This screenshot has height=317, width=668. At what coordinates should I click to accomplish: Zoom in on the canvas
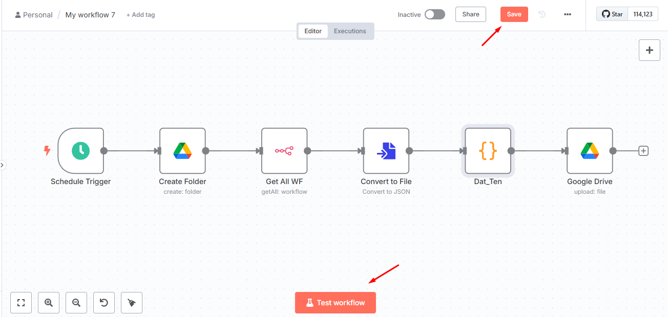(x=49, y=303)
